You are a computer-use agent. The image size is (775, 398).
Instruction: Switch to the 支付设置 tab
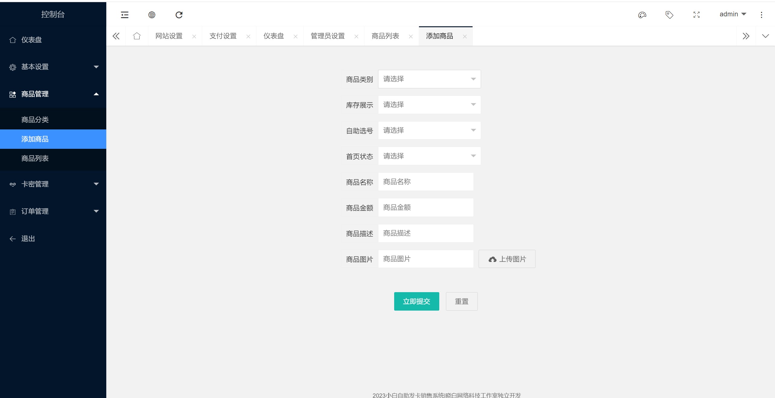(223, 36)
